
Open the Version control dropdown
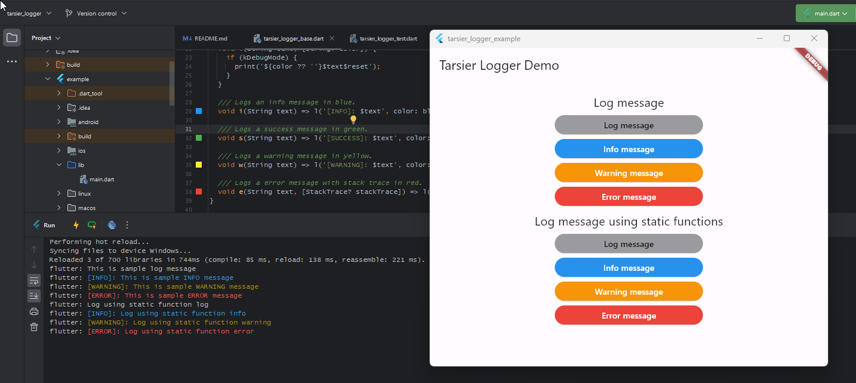[x=96, y=13]
